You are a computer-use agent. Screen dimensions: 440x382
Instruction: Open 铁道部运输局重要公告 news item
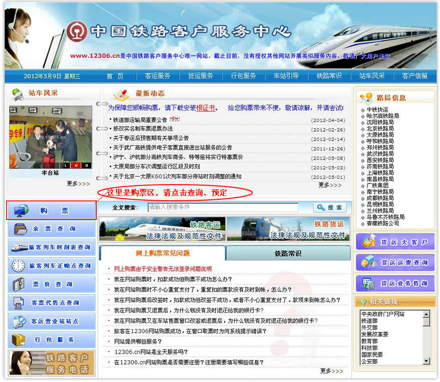140,120
